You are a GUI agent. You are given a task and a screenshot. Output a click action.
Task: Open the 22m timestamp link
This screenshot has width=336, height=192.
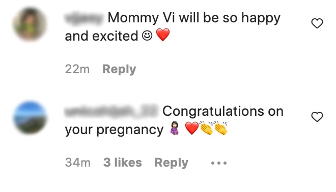(77, 69)
